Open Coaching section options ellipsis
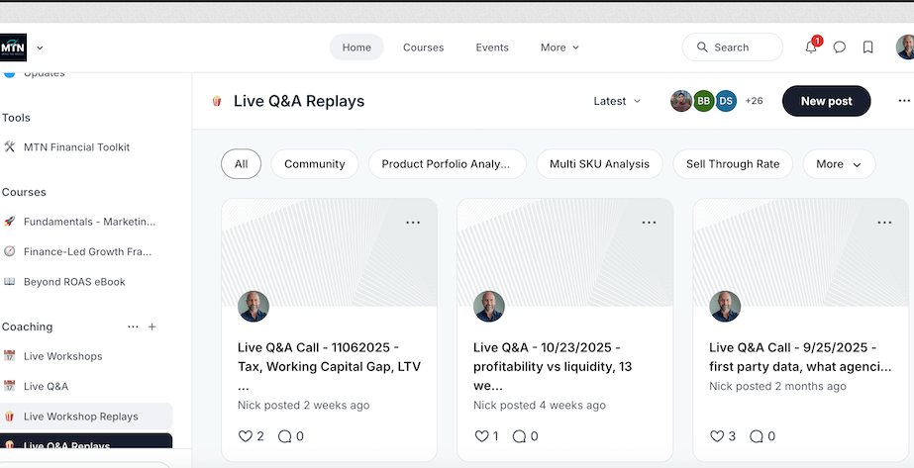914x468 pixels. coord(133,327)
